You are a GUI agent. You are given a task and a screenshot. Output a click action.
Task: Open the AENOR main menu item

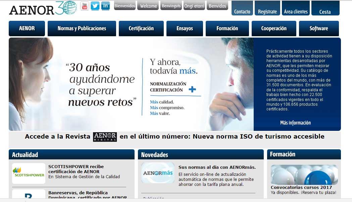pyautogui.click(x=27, y=29)
